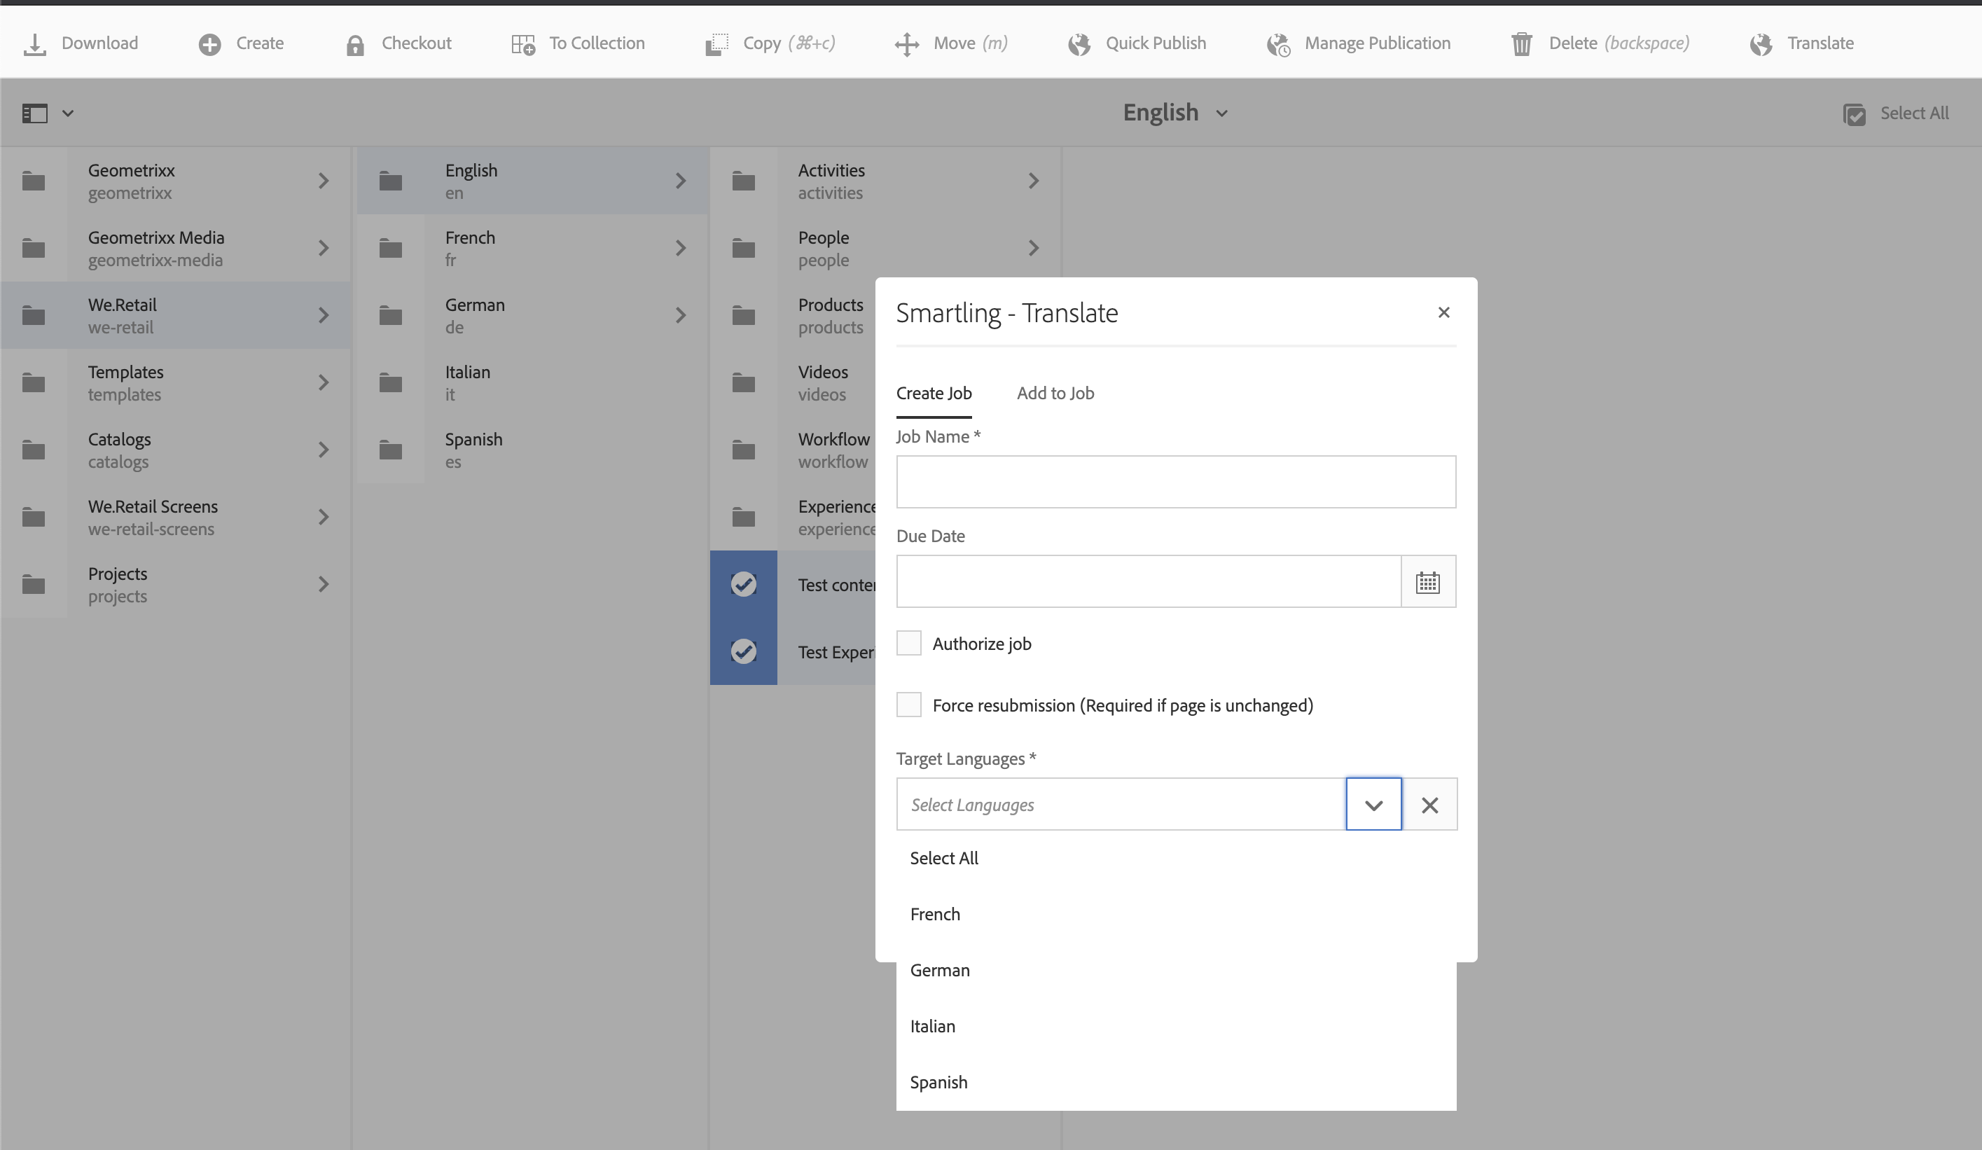Click the Translate globe icon
The width and height of the screenshot is (1982, 1150).
point(1761,45)
